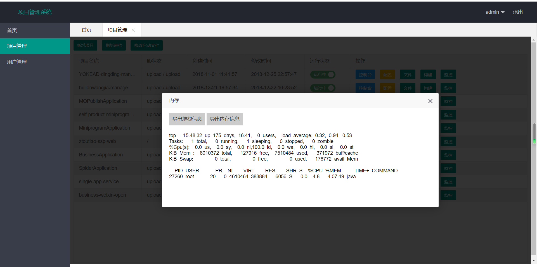
Task: Open 配置 for the YOKEAD-dingding row
Action: pyautogui.click(x=387, y=75)
